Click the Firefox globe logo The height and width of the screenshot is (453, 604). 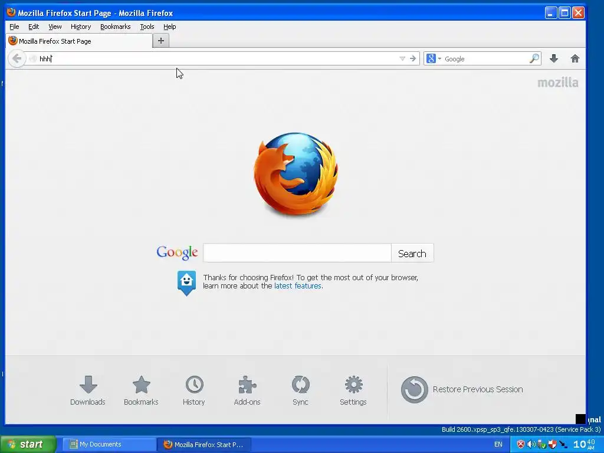point(296,174)
